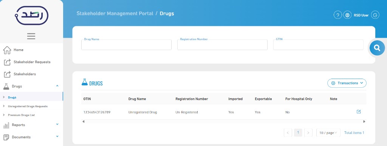Open Reports menu label
This screenshot has width=387, height=146.
point(19,125)
